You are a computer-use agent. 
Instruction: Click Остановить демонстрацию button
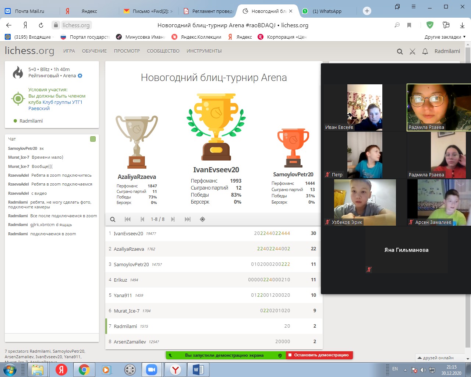pos(319,355)
